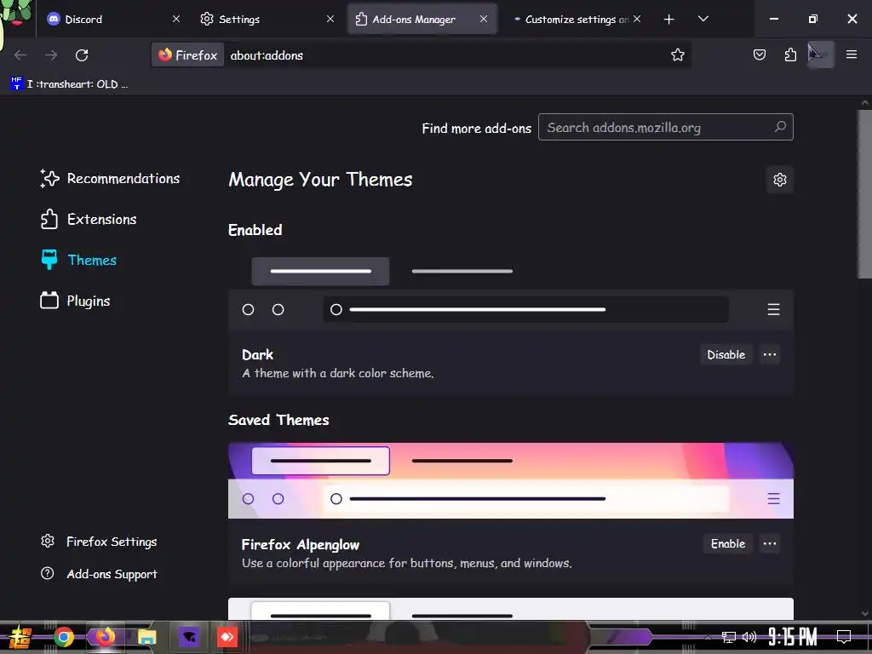This screenshot has height=654, width=872.
Task: Click the Search addons.mozilla.org field
Action: [x=666, y=128]
